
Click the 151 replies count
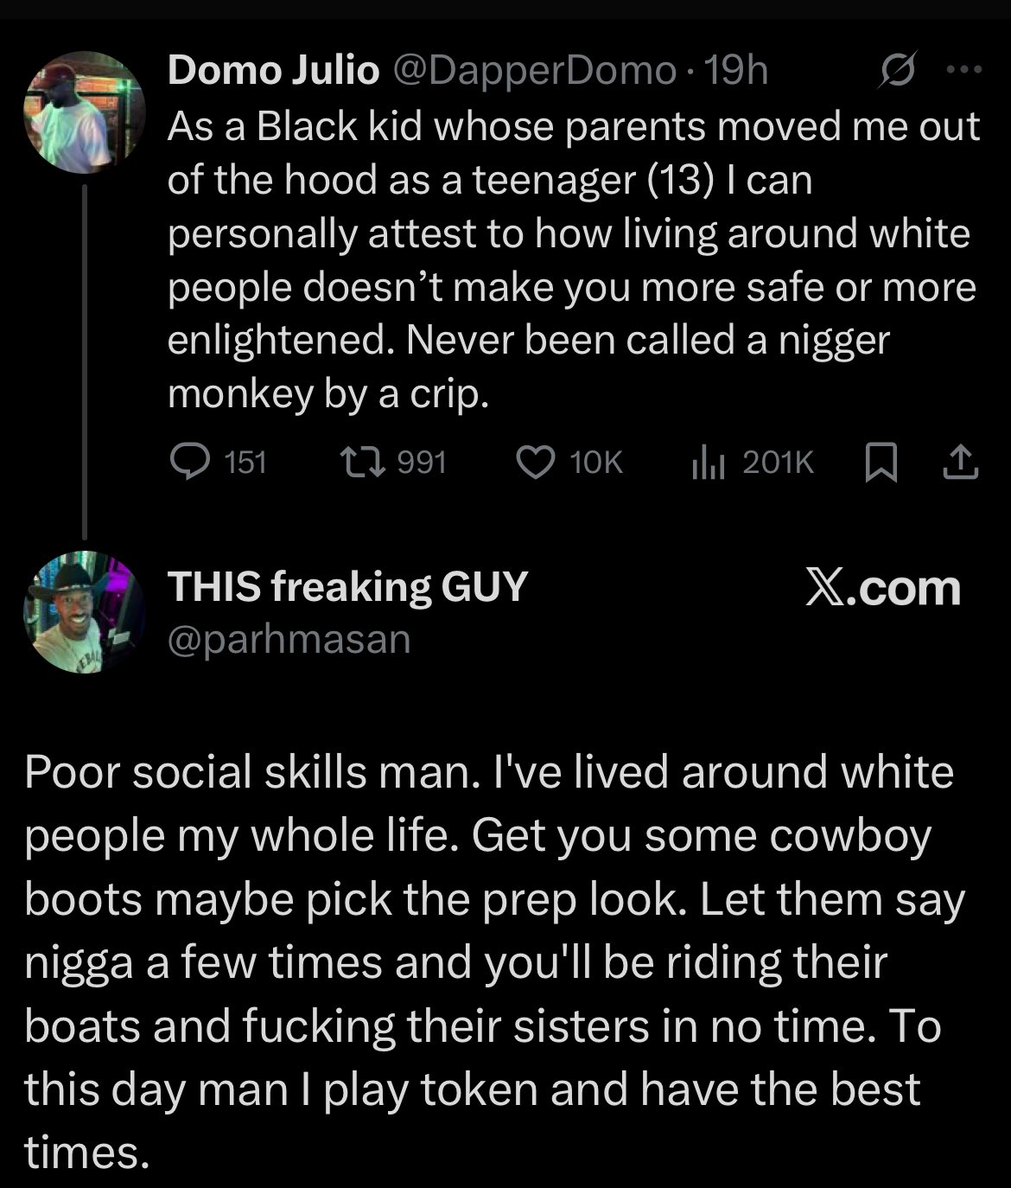click(245, 463)
